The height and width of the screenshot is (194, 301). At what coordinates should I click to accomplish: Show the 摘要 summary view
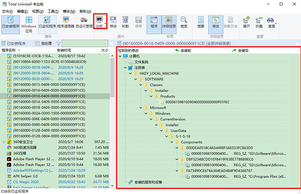point(201,22)
